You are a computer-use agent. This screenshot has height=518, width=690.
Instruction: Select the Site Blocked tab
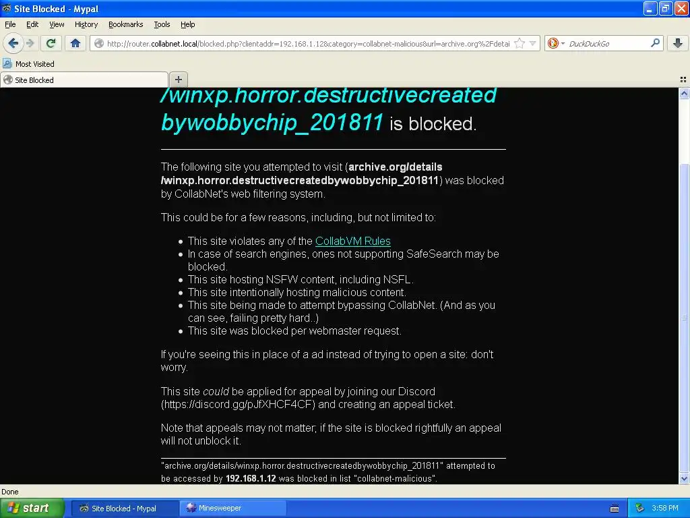(84, 80)
